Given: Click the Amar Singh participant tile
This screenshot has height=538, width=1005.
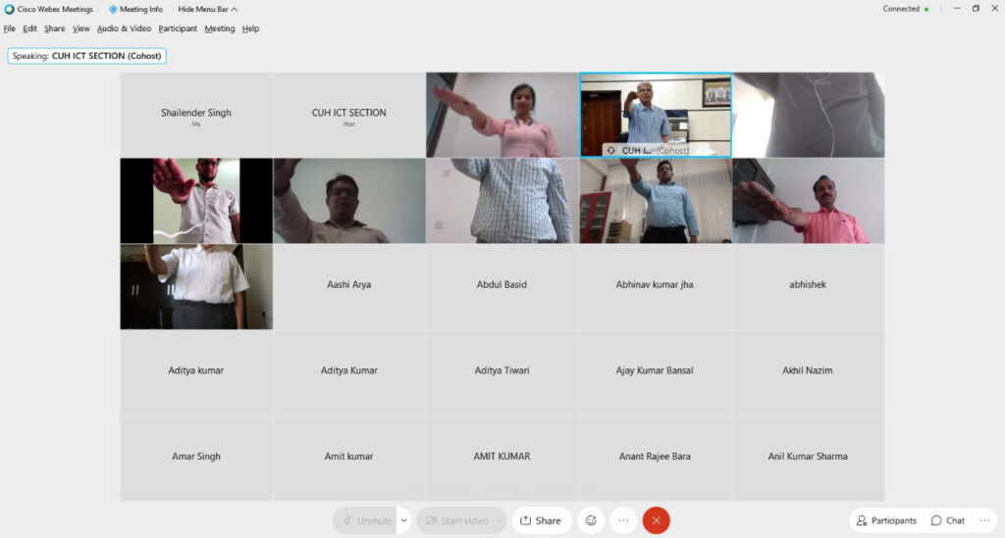Looking at the screenshot, I should click(x=196, y=458).
